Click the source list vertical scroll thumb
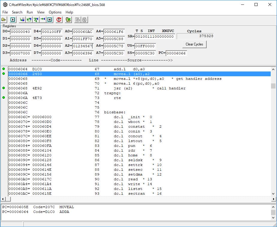Viewport: 277px width, 227px height. tap(273, 86)
